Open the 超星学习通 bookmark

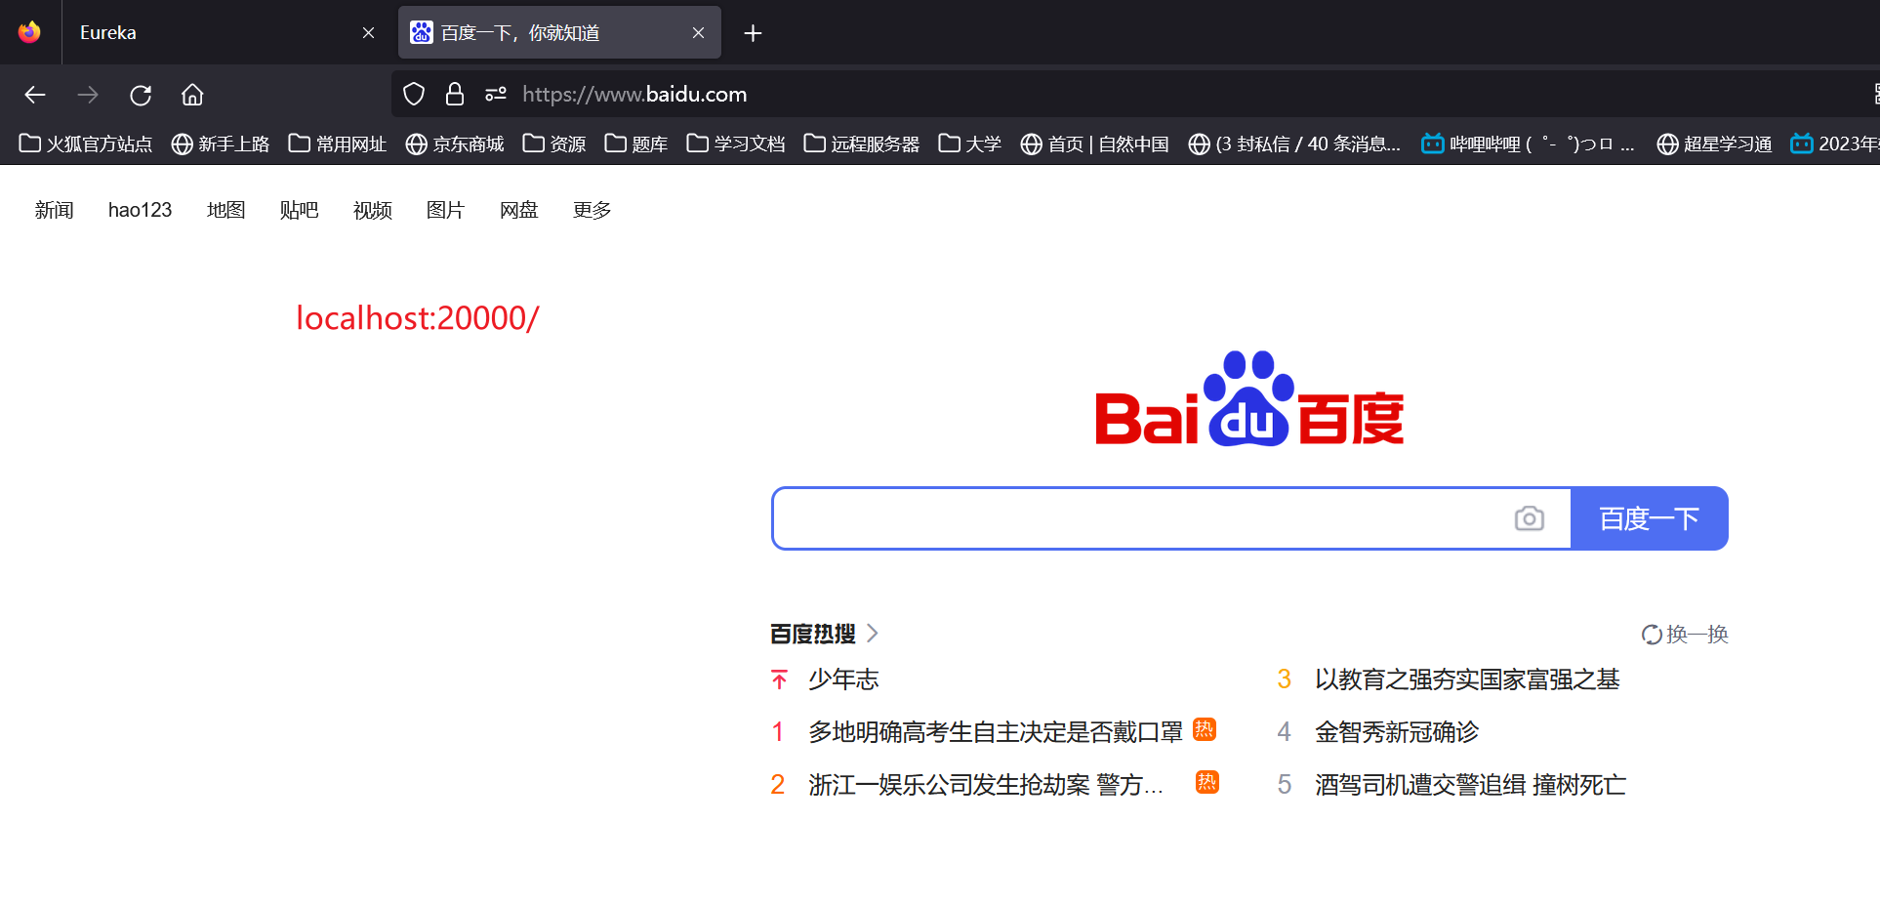(1714, 144)
